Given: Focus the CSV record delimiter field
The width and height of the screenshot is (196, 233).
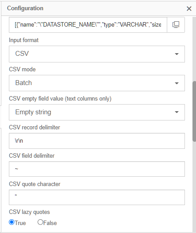Looking at the screenshot, I should (x=97, y=141).
